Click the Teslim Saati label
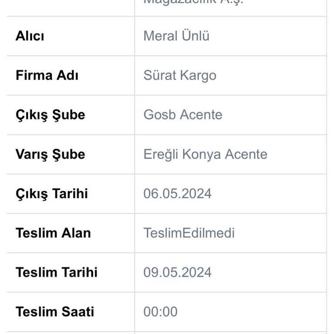Image resolution: width=334 pixels, height=334 pixels. (55, 312)
